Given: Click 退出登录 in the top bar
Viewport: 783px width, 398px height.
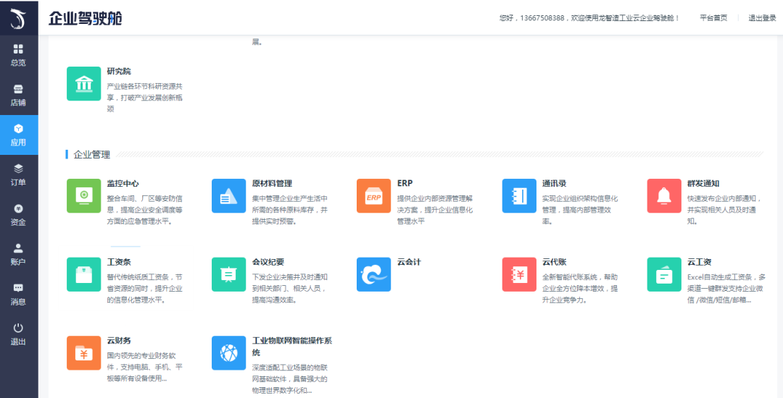Looking at the screenshot, I should [x=762, y=18].
